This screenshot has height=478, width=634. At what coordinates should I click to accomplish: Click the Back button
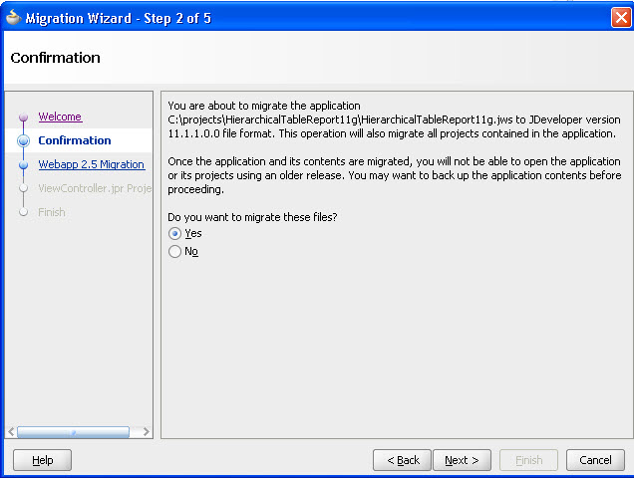403,460
